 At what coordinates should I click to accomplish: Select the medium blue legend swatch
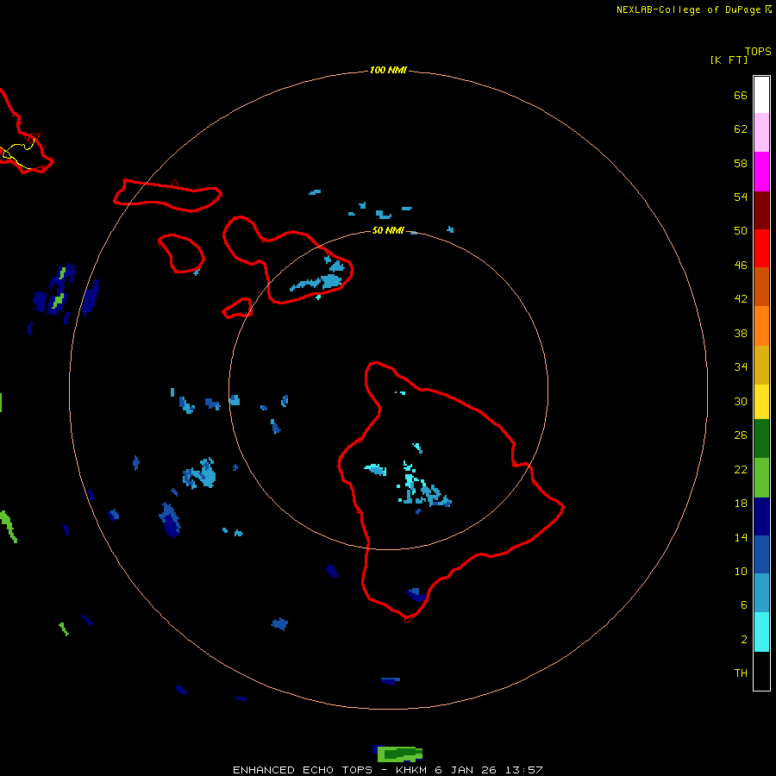(x=761, y=554)
